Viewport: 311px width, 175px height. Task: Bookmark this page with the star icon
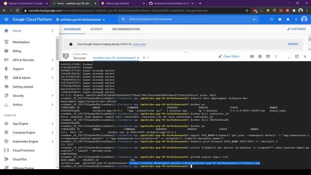tap(247, 11)
